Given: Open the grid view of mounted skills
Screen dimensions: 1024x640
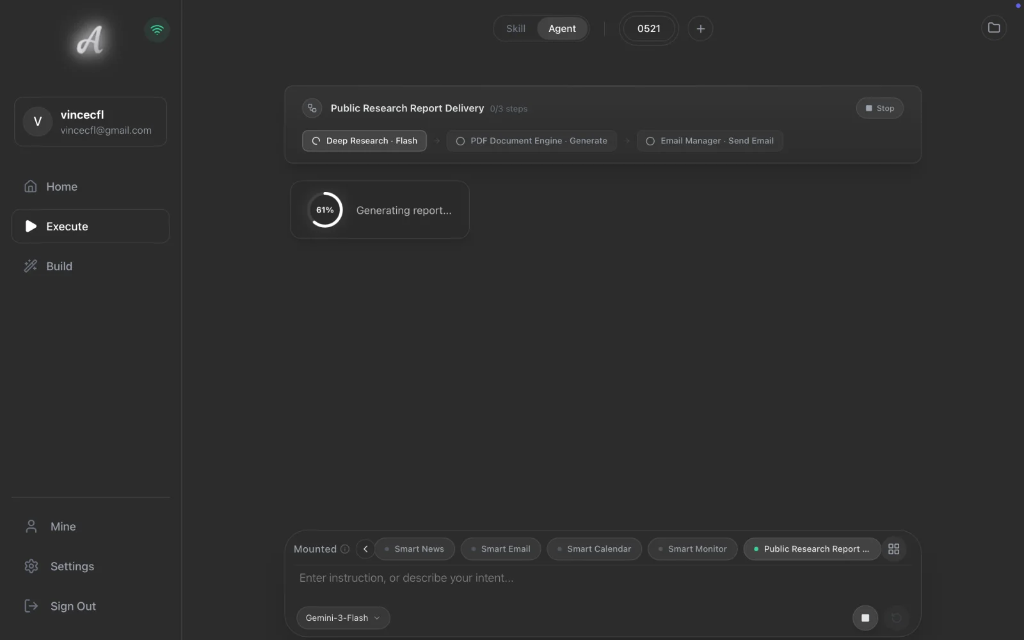Looking at the screenshot, I should coord(894,549).
